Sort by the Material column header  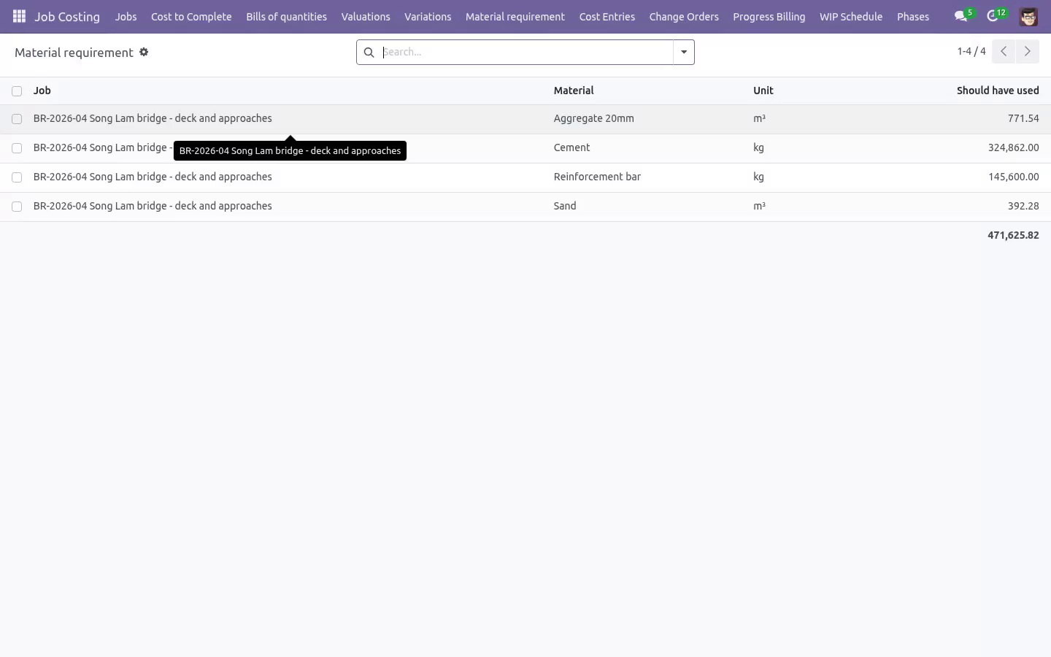point(574,91)
